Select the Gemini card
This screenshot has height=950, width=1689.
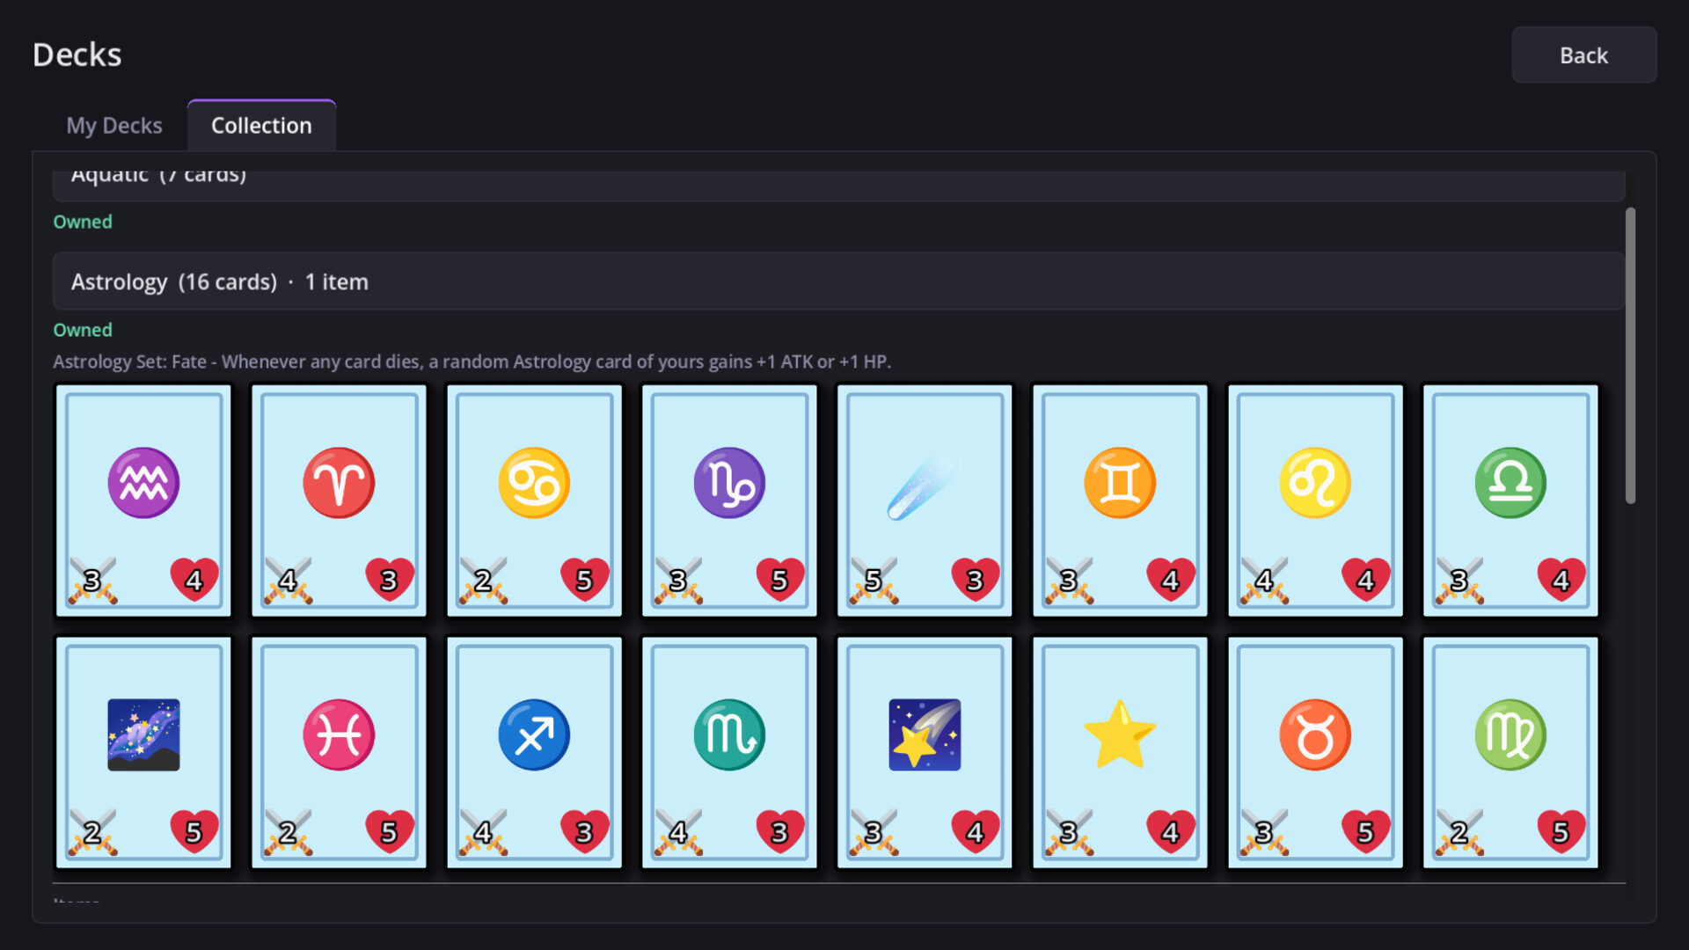click(x=1120, y=501)
